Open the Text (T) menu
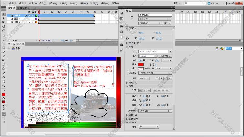The width and height of the screenshot is (244, 137). 63,3
